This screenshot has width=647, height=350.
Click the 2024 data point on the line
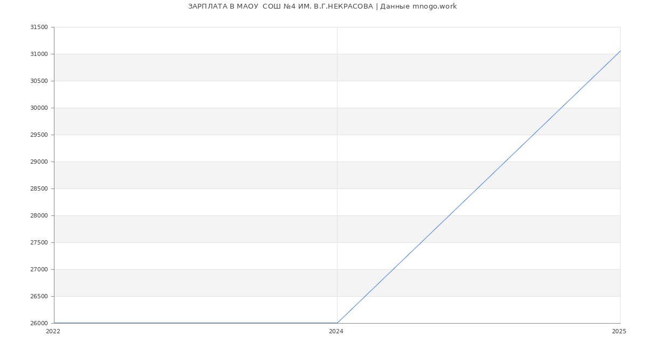337,323
